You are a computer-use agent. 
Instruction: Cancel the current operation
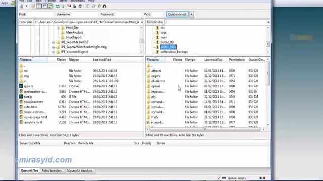pyautogui.click(x=69, y=6)
